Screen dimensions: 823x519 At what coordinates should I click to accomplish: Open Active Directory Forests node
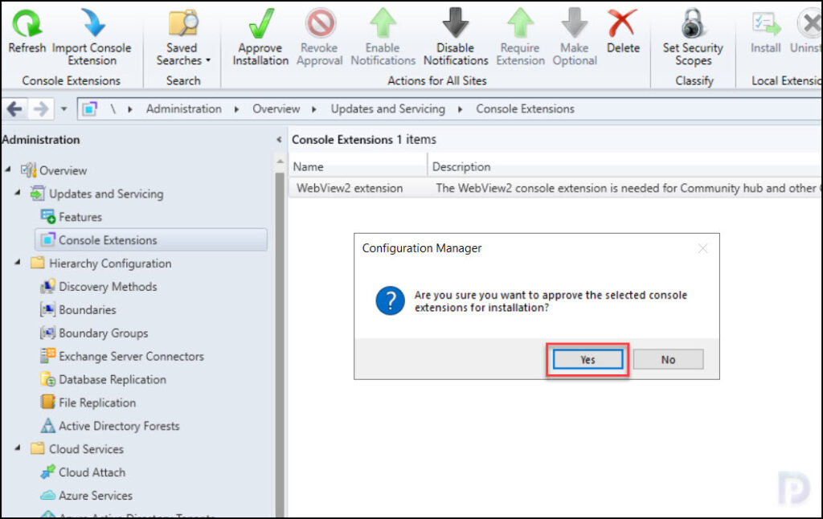point(119,426)
